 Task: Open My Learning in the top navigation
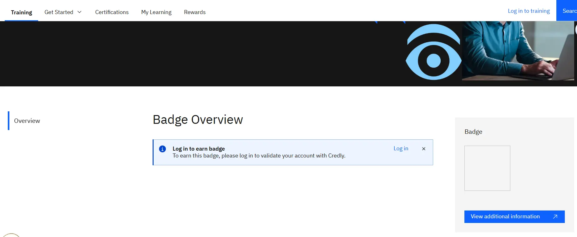point(156,12)
